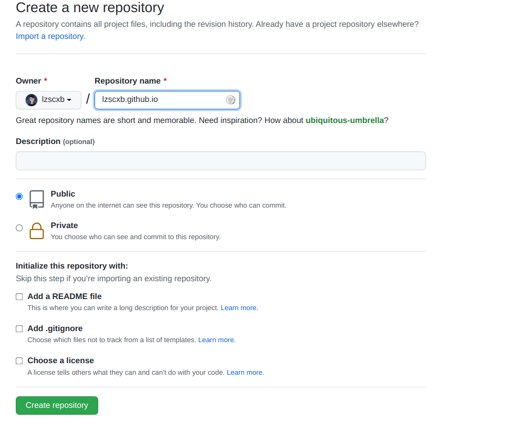The height and width of the screenshot is (421, 511).
Task: Open the Owner dropdown lzscxb
Action: point(48,100)
